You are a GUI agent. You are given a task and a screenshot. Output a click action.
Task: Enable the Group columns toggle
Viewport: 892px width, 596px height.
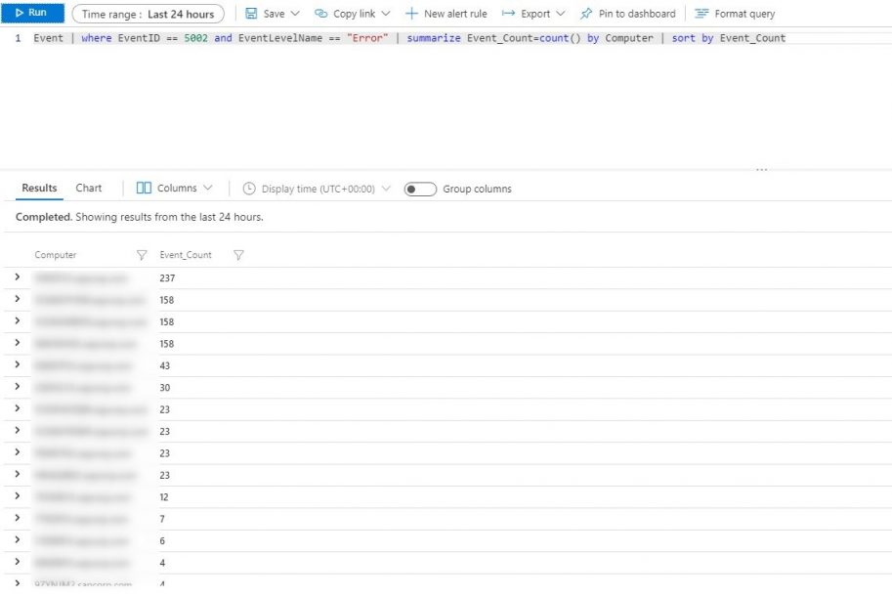point(420,189)
